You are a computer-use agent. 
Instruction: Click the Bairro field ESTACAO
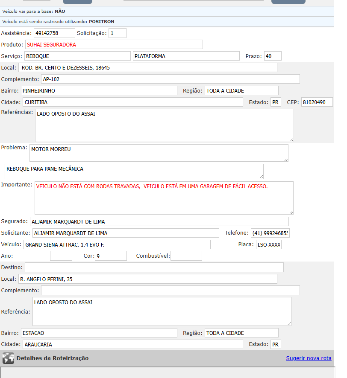(99, 333)
